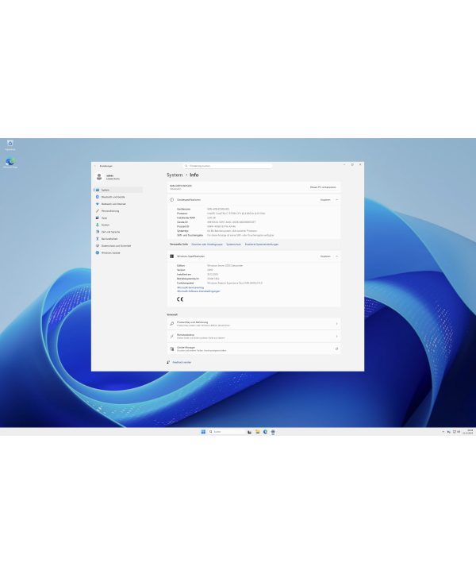Image resolution: width=476 pixels, height=574 pixels.
Task: Open Personalisierung settings
Action: pos(118,211)
